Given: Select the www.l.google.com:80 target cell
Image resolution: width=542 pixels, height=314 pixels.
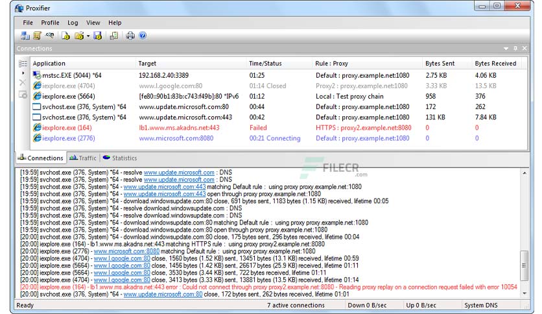Looking at the screenshot, I should [x=171, y=86].
